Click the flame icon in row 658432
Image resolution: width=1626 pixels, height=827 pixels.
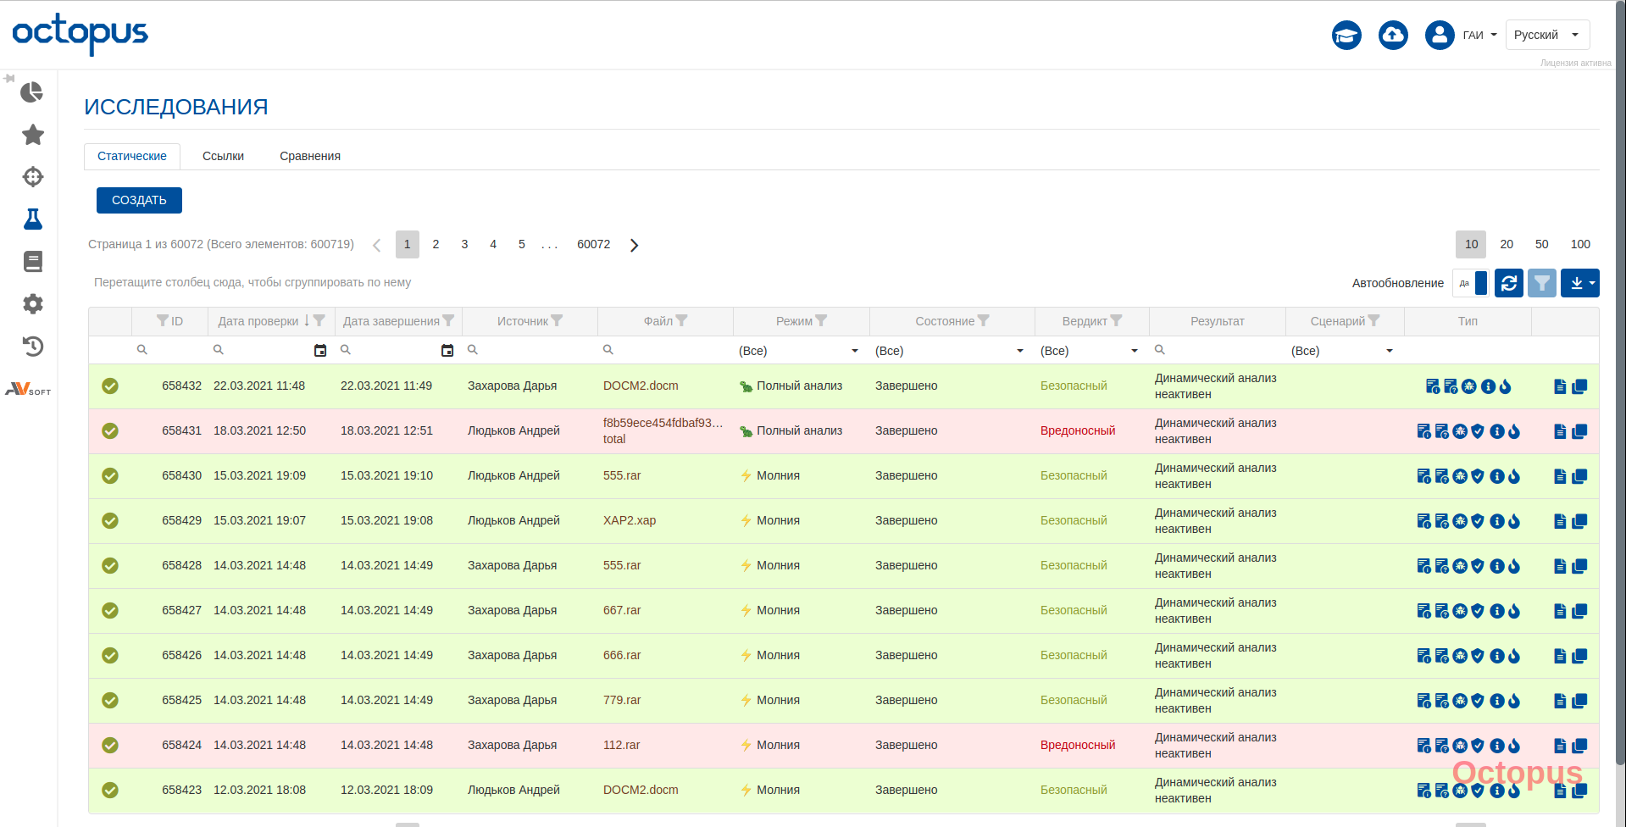pos(1506,386)
